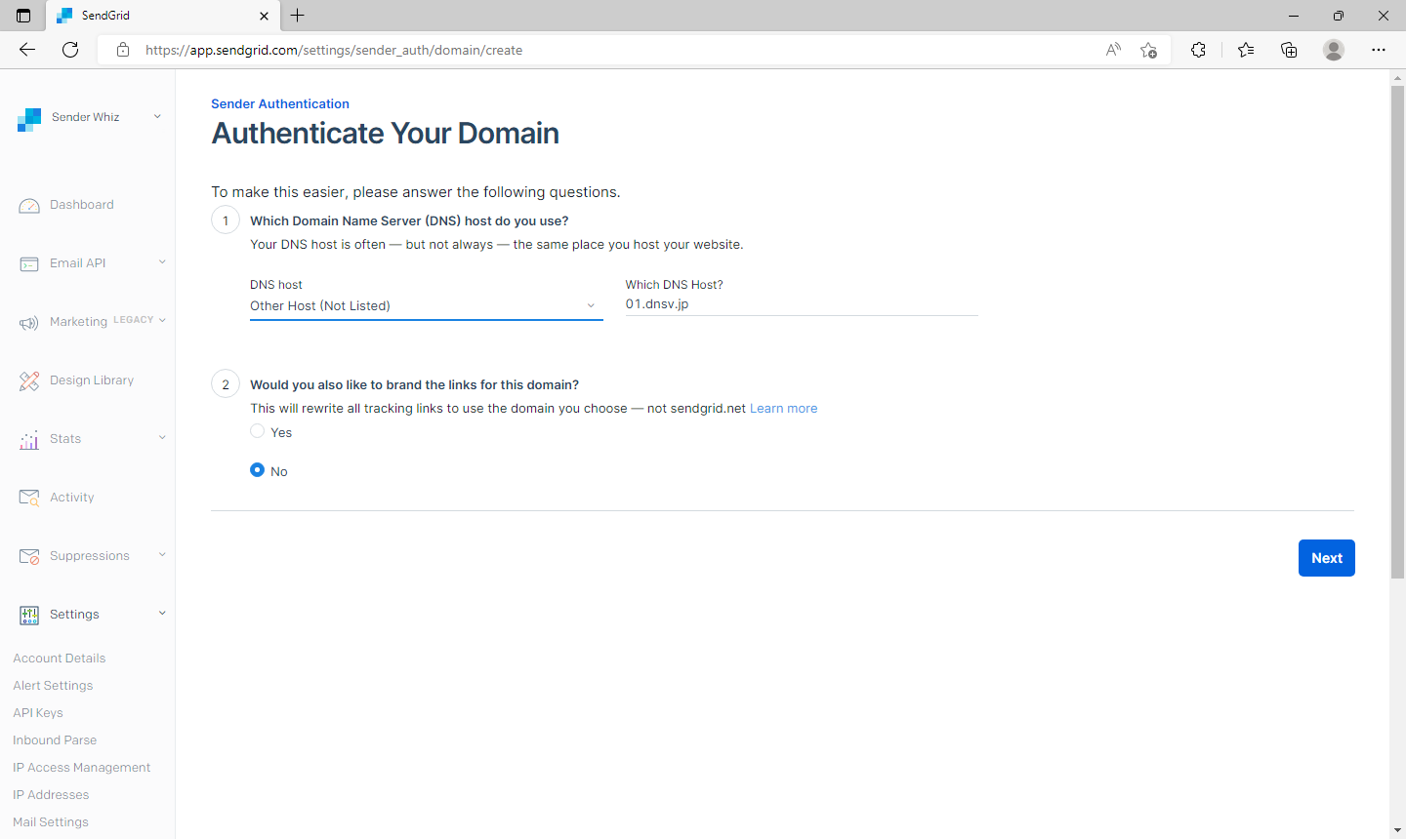The height and width of the screenshot is (839, 1406).
Task: Open the DNS host dropdown
Action: coord(427,306)
